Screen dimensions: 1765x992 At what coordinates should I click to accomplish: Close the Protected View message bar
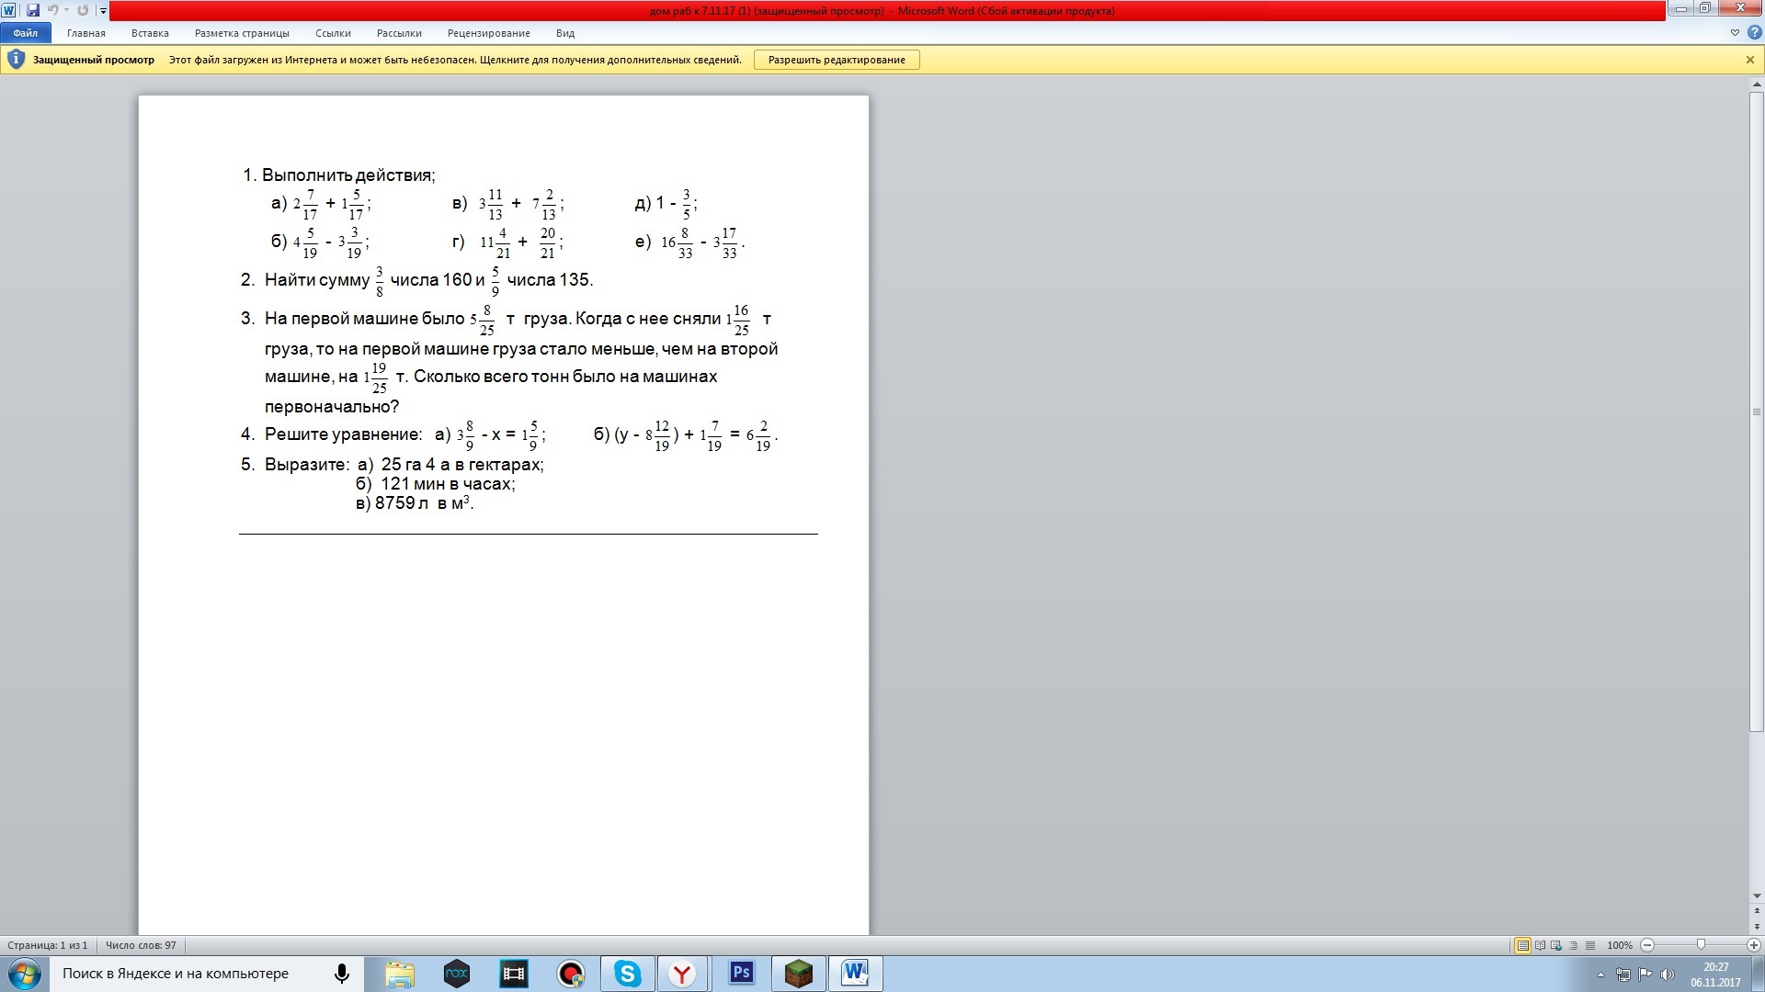pyautogui.click(x=1749, y=60)
